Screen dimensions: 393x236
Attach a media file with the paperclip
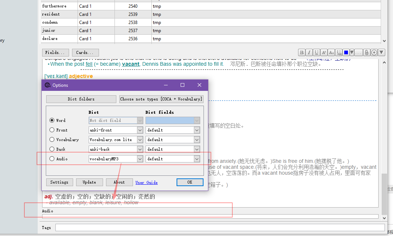click(x=366, y=52)
